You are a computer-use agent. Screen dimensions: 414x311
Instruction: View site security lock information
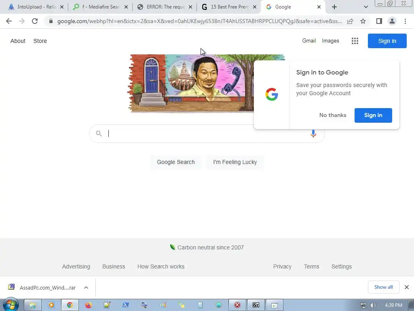51,21
